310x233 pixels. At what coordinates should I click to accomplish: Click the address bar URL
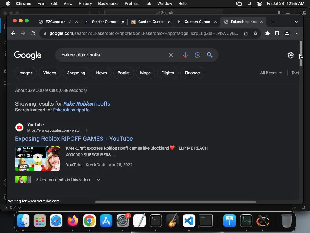point(143,33)
